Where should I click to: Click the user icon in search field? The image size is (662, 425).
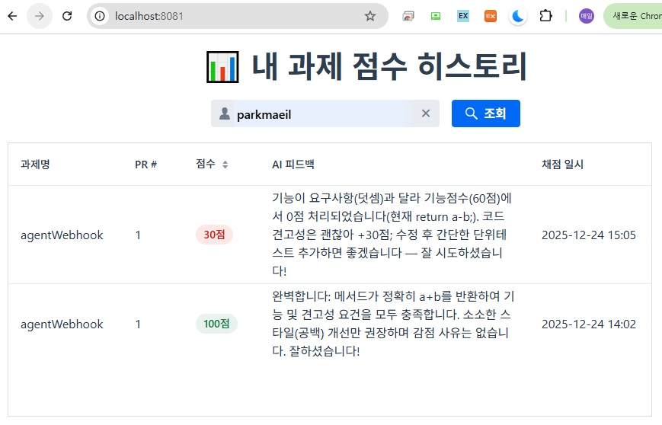(225, 113)
